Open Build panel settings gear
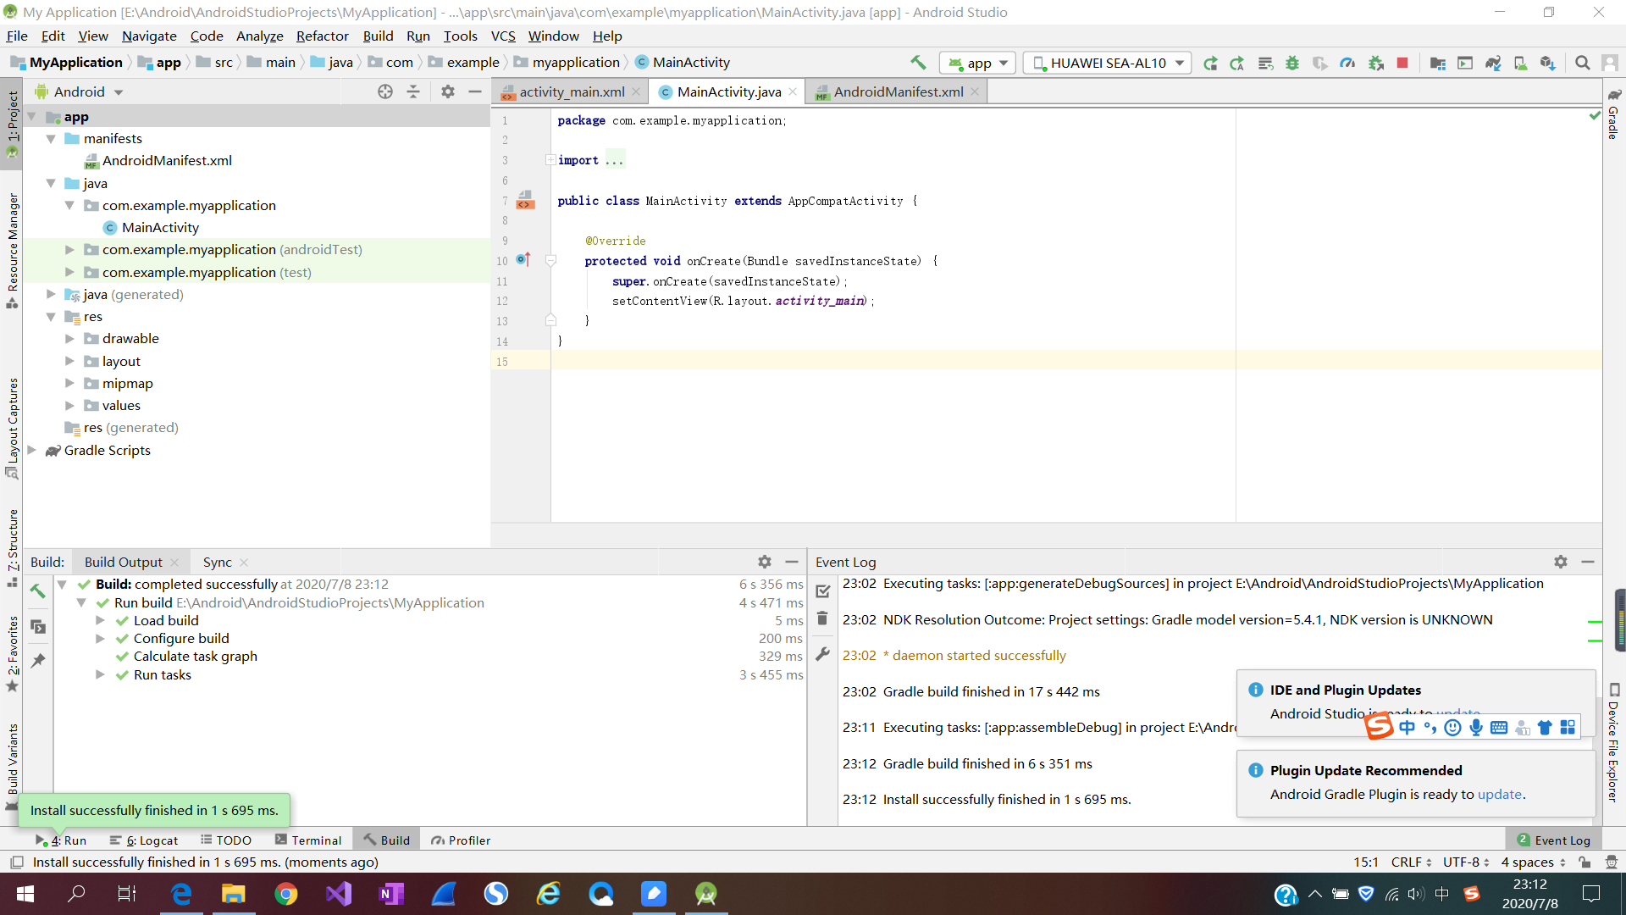The image size is (1626, 915). pyautogui.click(x=765, y=562)
